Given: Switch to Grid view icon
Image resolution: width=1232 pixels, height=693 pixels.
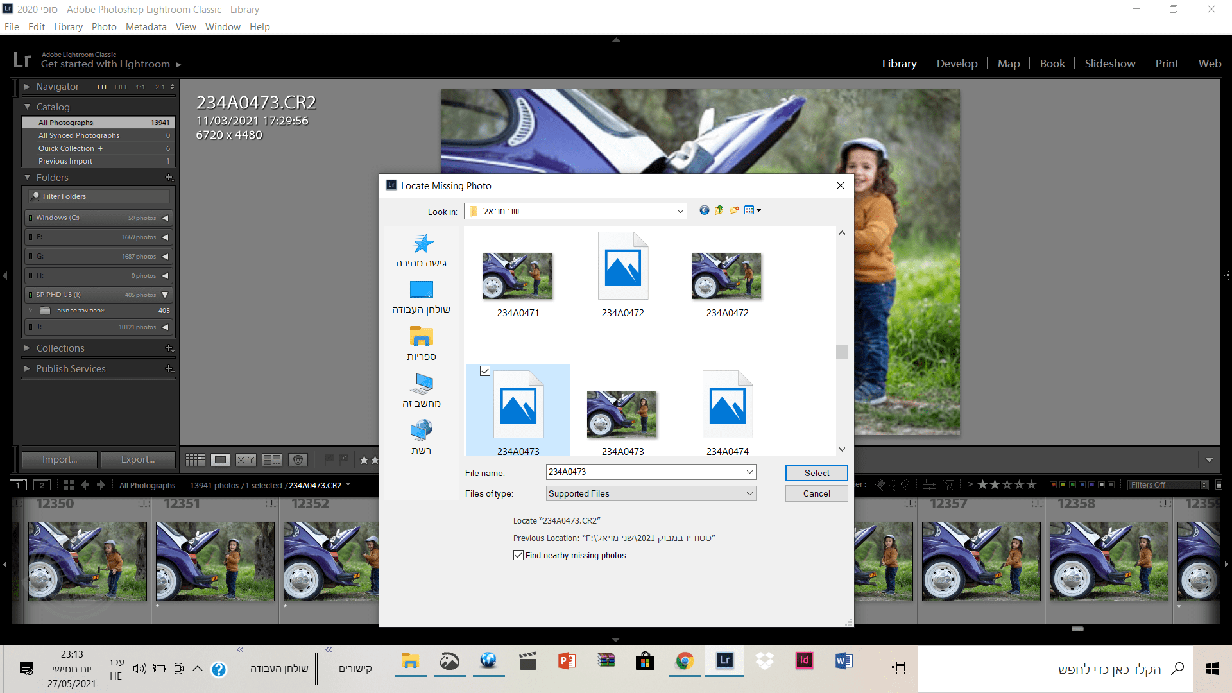Looking at the screenshot, I should (195, 459).
